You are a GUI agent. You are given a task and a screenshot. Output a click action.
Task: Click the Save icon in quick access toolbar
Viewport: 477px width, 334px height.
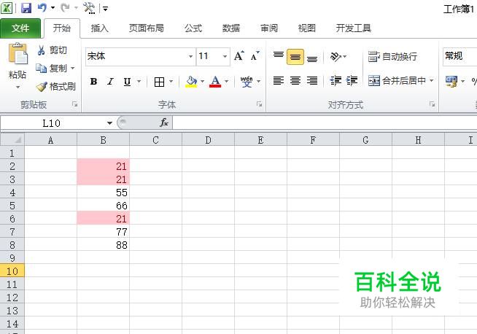click(26, 8)
